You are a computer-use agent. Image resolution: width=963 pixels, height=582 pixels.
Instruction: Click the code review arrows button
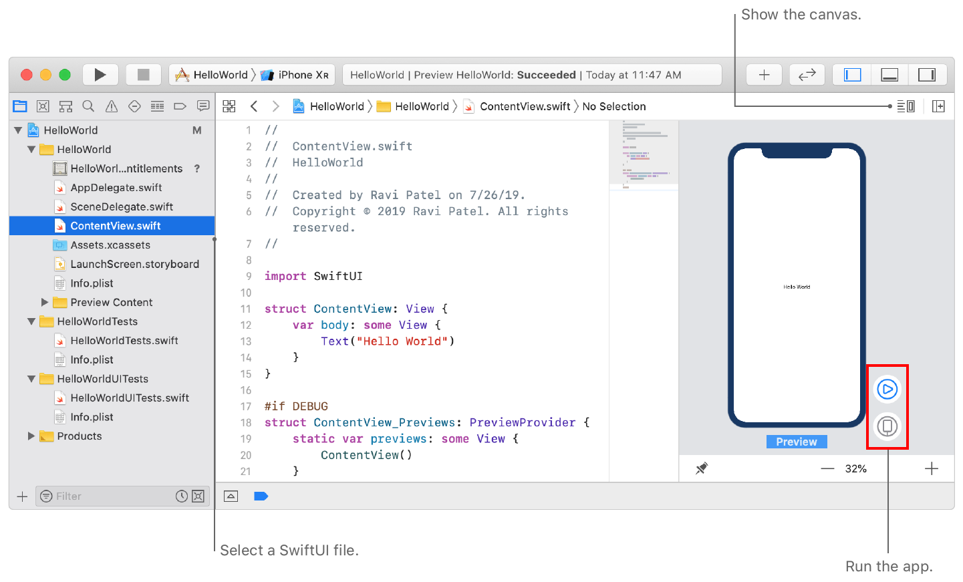tap(807, 75)
